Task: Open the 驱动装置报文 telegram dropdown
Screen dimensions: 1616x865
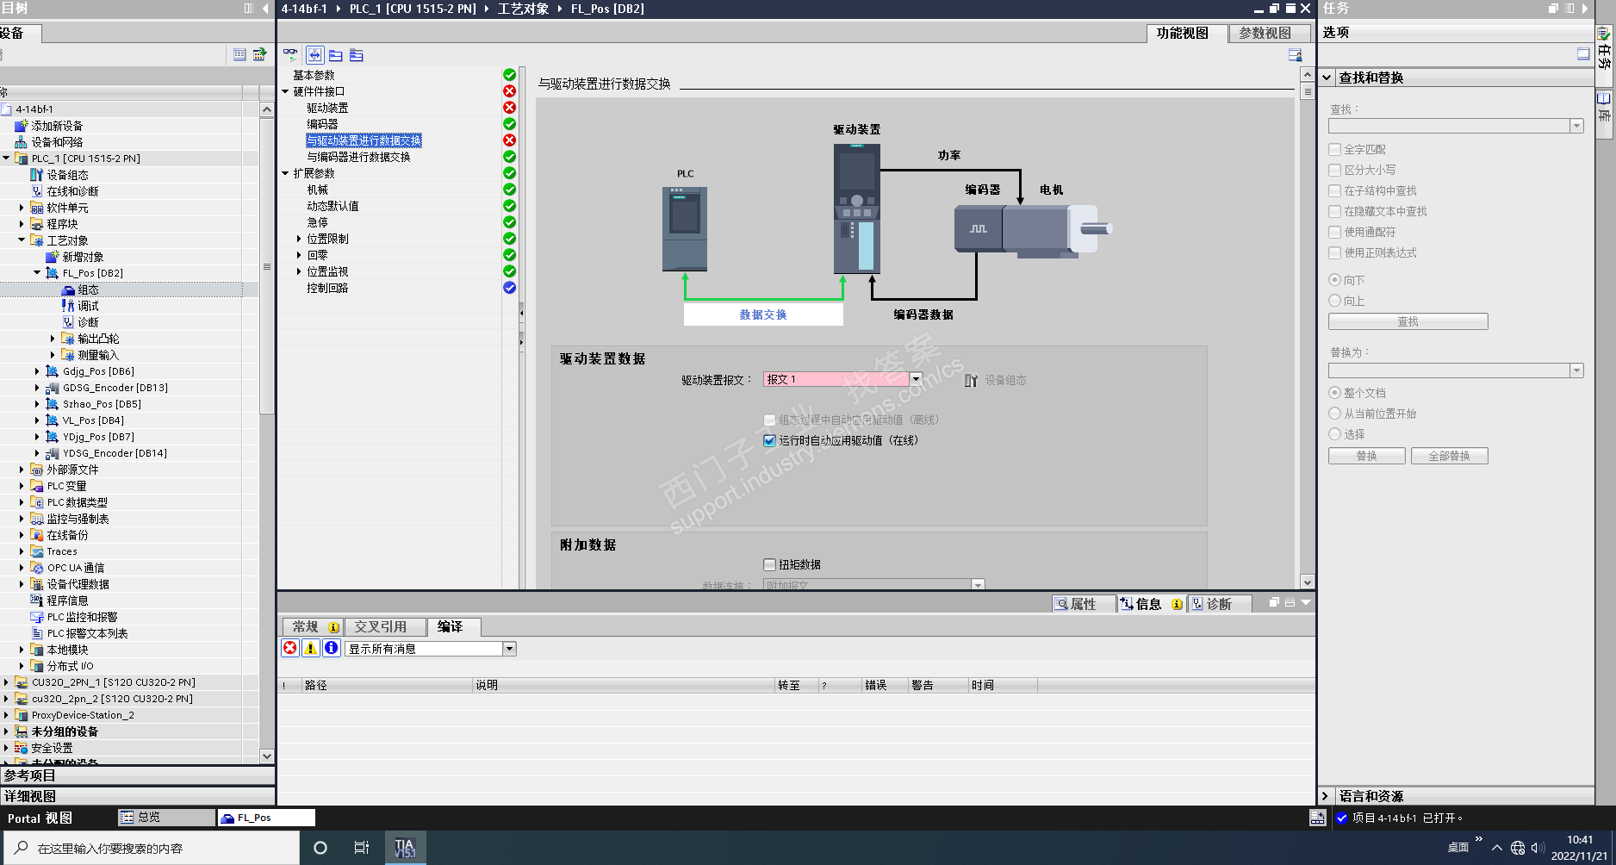Action: (x=916, y=379)
